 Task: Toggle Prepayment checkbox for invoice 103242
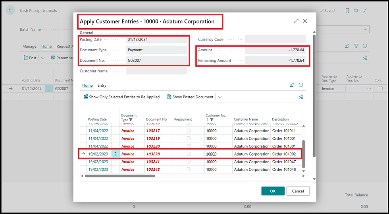coord(189,169)
